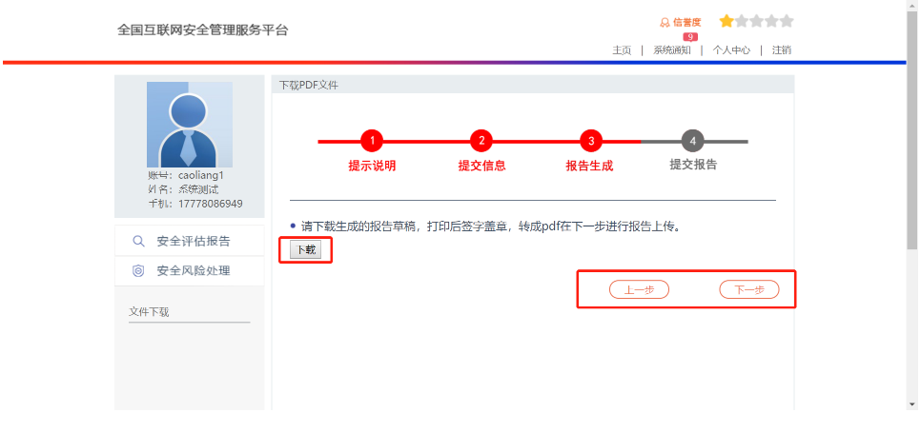The width and height of the screenshot is (921, 433).
Task: Click the account name caoliang1
Action: 201,175
